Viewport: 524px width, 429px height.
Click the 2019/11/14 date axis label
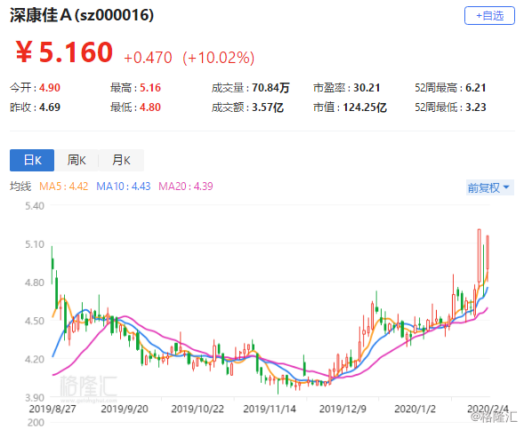point(270,409)
